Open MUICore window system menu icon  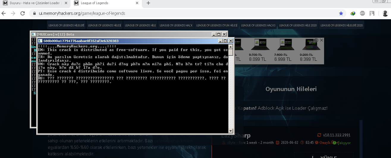pyautogui.click(x=33, y=34)
